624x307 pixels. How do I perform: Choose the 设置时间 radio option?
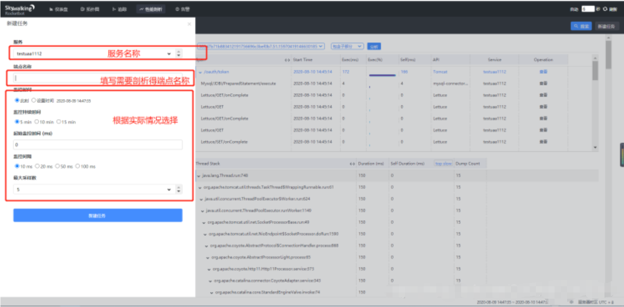coord(34,100)
